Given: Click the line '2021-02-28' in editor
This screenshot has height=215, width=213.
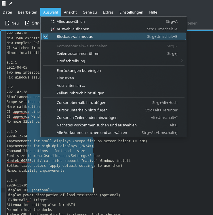Looking at the screenshot, I should 17,92.
